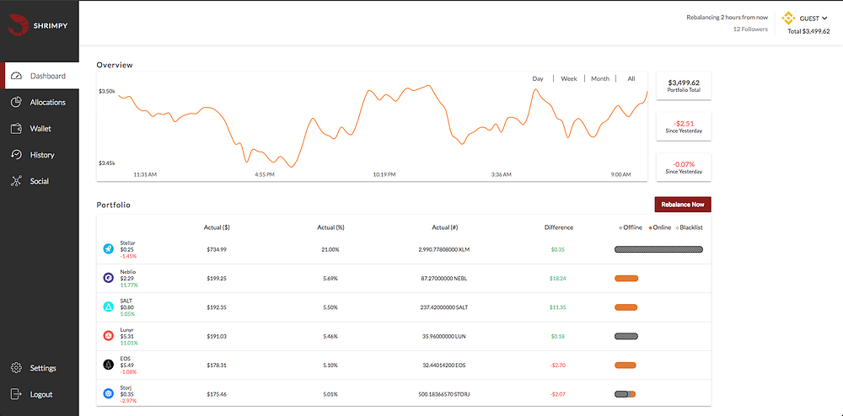
Task: Open the Wallet icon in sidebar
Action: [x=16, y=129]
